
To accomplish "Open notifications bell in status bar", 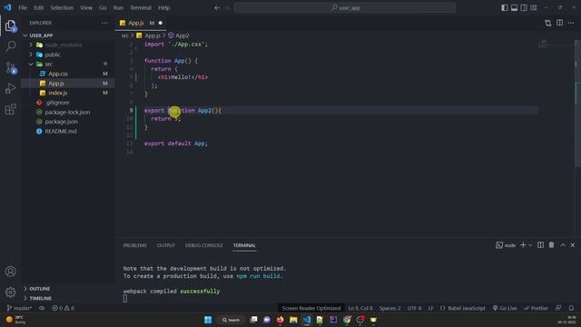I will point(571,308).
